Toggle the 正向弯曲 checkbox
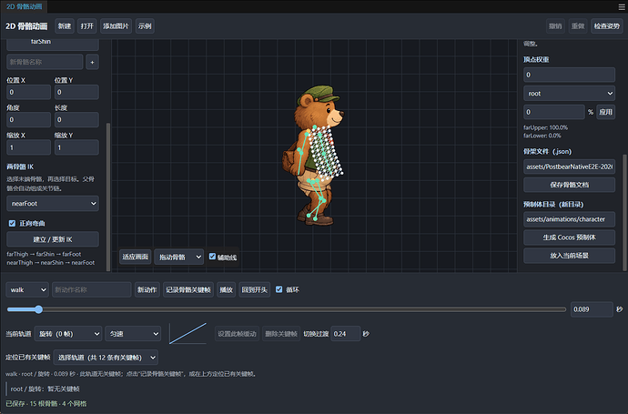 point(12,224)
